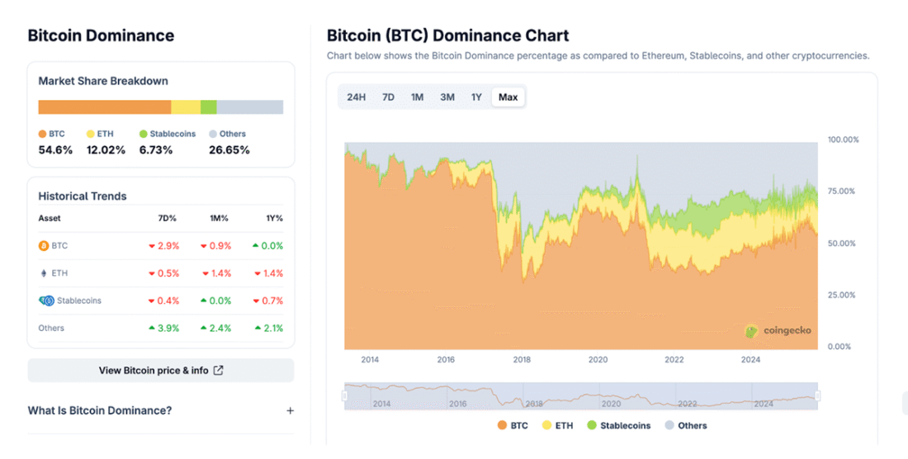908x459 pixels.
Task: Click the Bitcoin icon in Historical Trends
Action: coord(44,245)
